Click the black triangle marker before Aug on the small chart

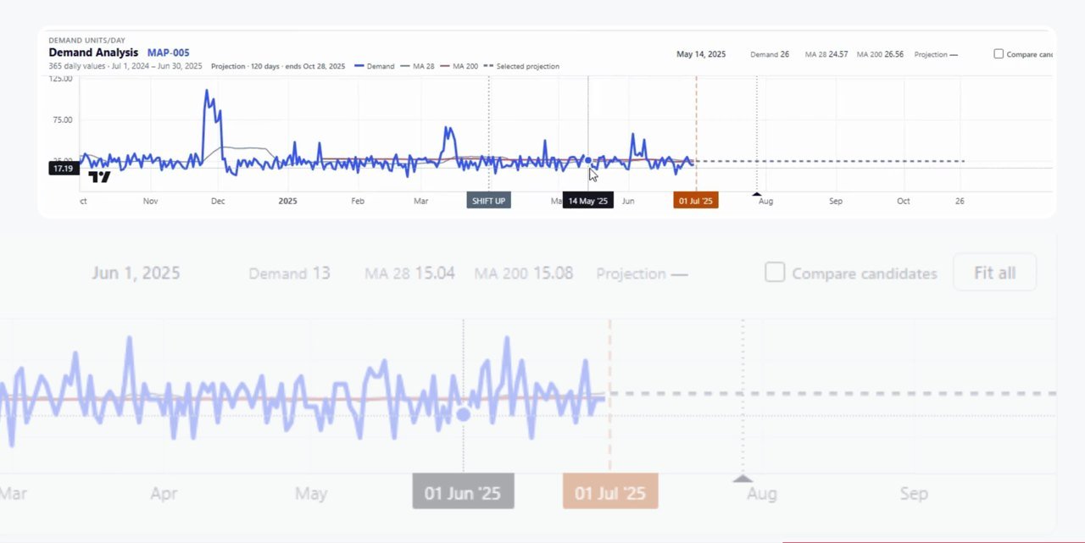click(757, 194)
